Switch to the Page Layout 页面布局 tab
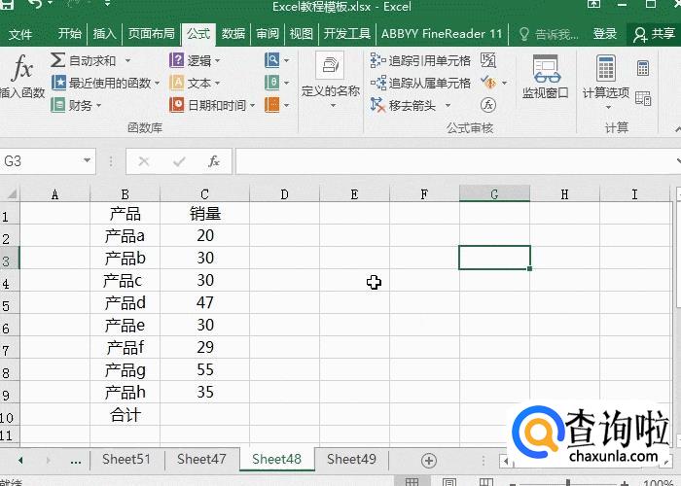Viewport: 681px width, 486px height. (x=151, y=34)
